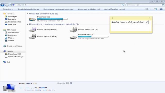Viewport: 165px width, 93px height.
Task: Toggle the preview pane button
Action: coord(155,9)
